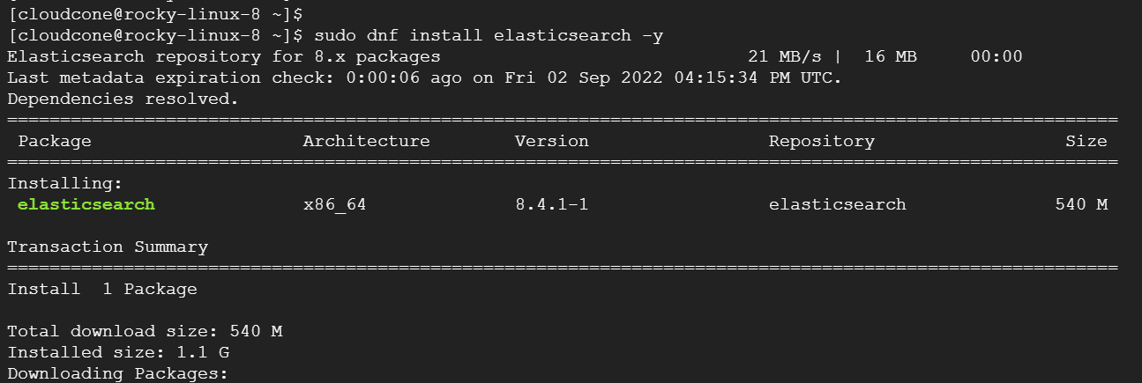Select the version 8.4.1-1 text

click(551, 204)
